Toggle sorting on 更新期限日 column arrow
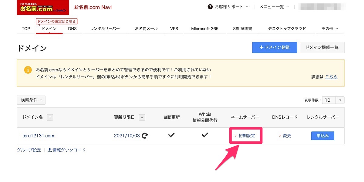The height and width of the screenshot is (182, 364). tap(142, 117)
